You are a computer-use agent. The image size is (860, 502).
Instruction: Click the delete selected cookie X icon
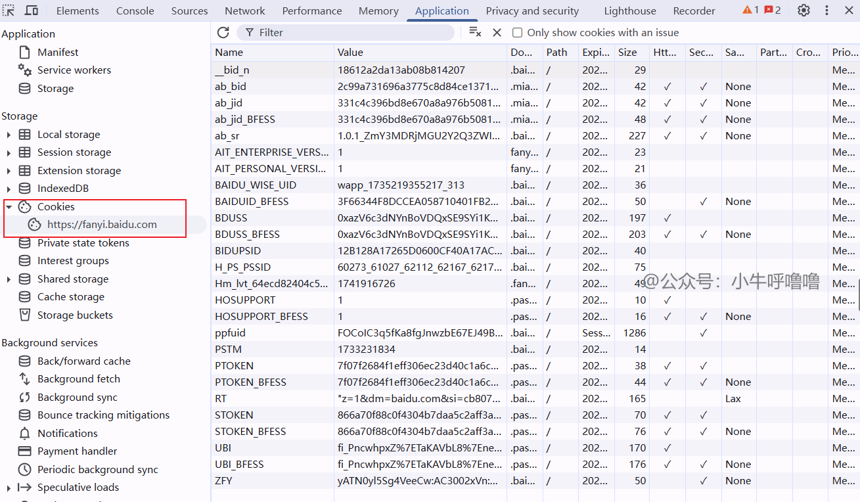(497, 32)
